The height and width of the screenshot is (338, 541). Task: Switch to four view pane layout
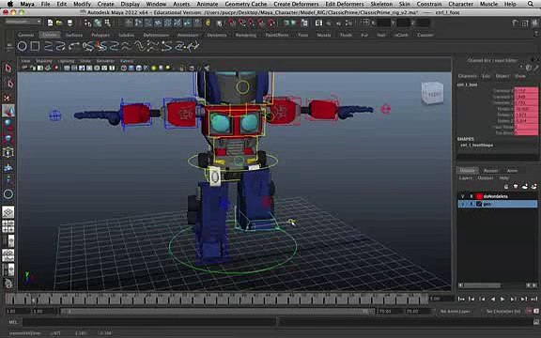click(x=8, y=226)
